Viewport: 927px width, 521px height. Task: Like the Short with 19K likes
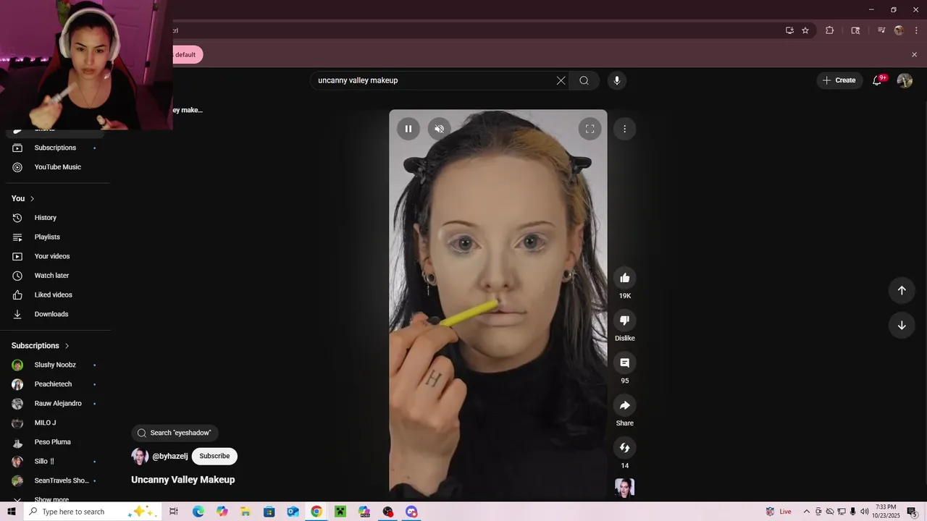(625, 278)
